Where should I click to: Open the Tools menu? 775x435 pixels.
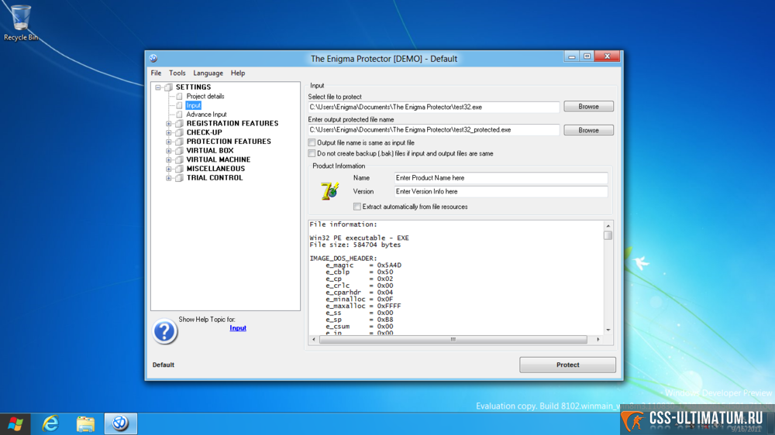pos(177,73)
